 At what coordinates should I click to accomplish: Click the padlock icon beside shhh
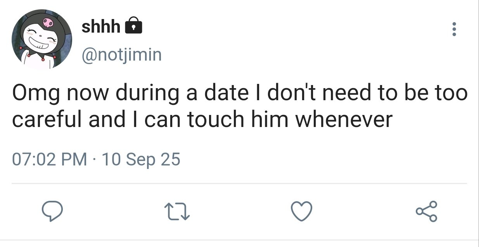133,26
